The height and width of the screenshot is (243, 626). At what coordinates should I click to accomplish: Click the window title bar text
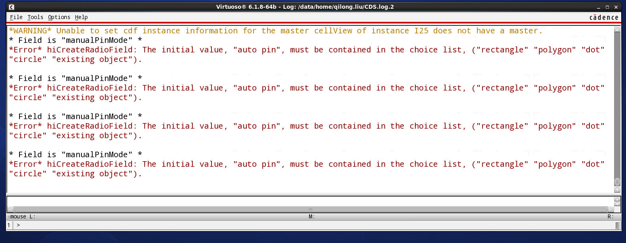305,7
